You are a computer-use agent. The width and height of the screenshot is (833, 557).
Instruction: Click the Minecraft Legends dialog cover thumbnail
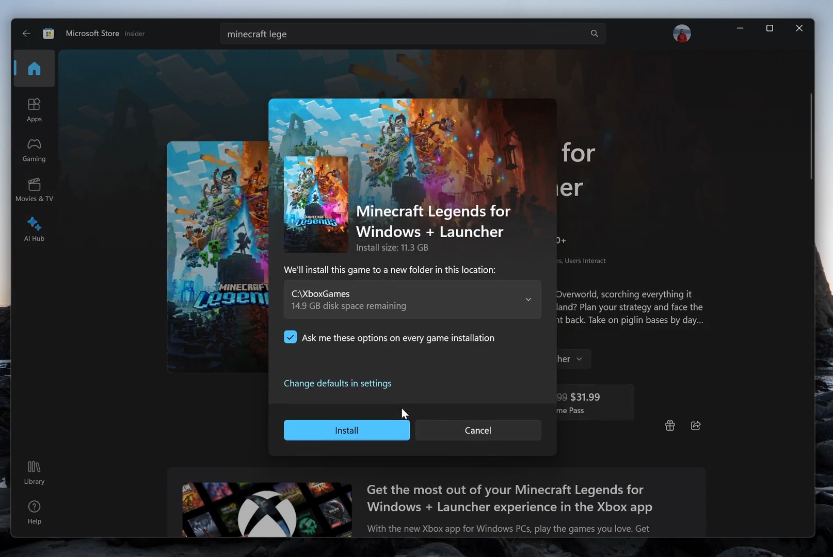tap(316, 205)
